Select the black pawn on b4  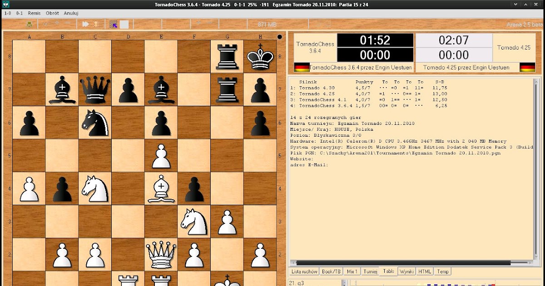tap(62, 189)
